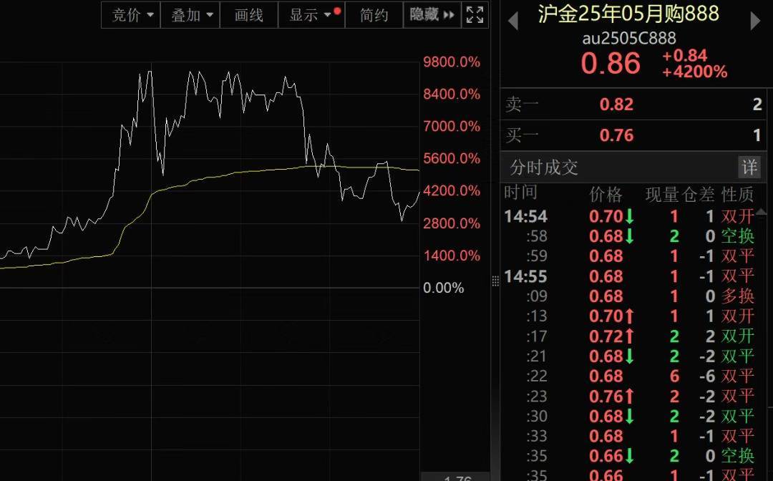773x481 pixels.
Task: Select the 画线 line drawing tool
Action: pyautogui.click(x=248, y=14)
